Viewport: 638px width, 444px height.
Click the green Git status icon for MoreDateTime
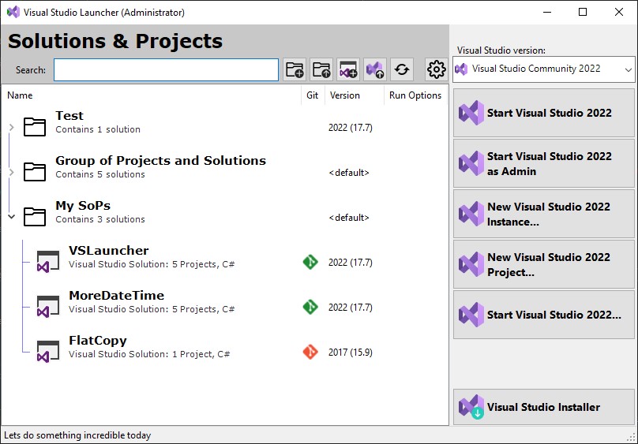click(x=310, y=307)
